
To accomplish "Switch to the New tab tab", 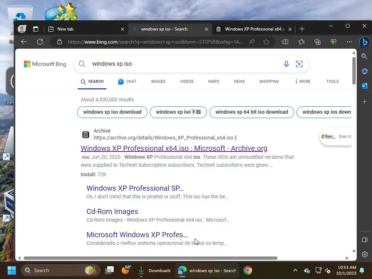I will point(86,29).
